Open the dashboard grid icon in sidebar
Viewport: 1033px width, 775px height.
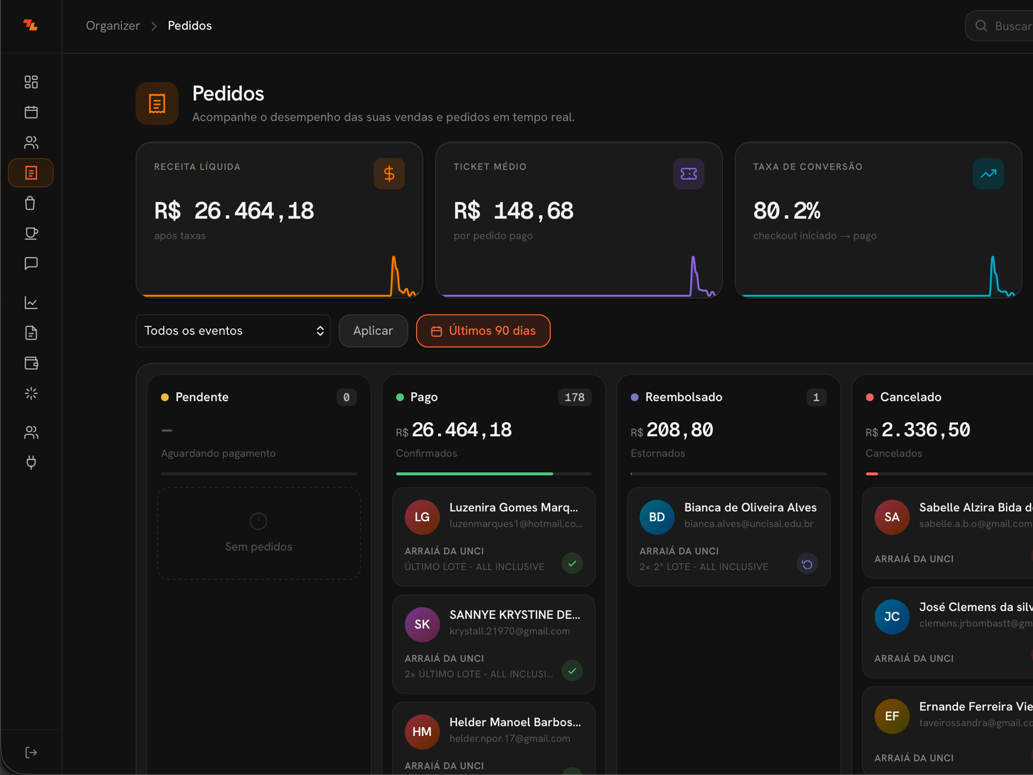(x=31, y=82)
